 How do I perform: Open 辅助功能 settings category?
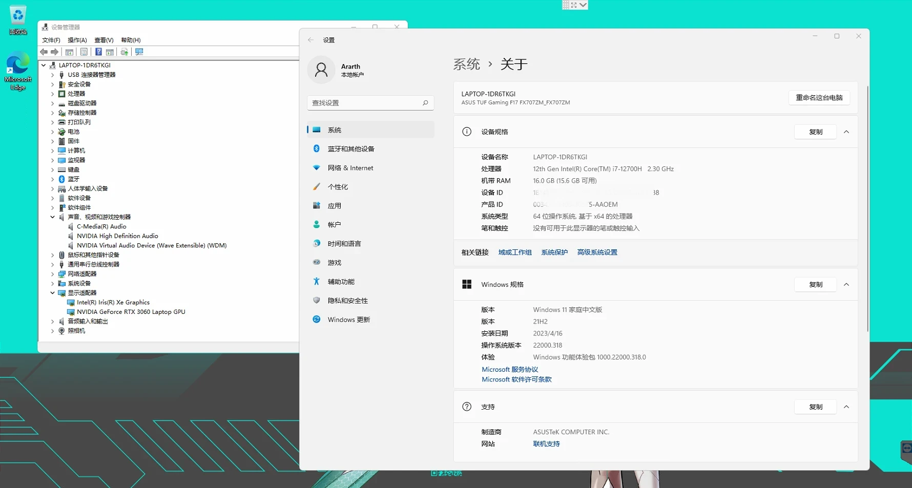pos(370,281)
